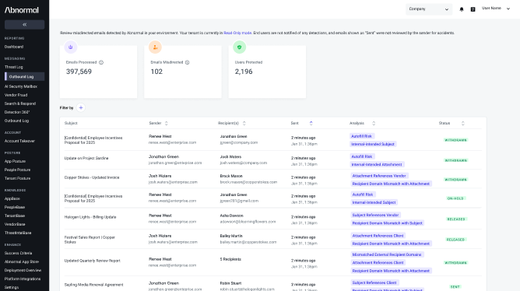Go to Account Takeover
Screen dimensions: 520x291
[x=19, y=141]
